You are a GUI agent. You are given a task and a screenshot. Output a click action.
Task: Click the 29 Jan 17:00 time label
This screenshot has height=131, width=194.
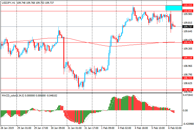coord(41,128)
